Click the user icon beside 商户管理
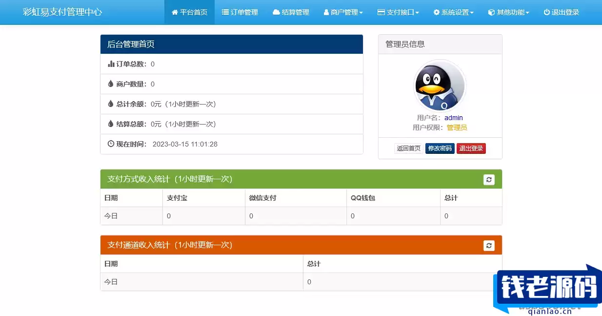 click(x=326, y=12)
